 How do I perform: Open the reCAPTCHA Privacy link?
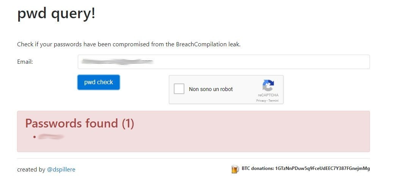tap(261, 101)
